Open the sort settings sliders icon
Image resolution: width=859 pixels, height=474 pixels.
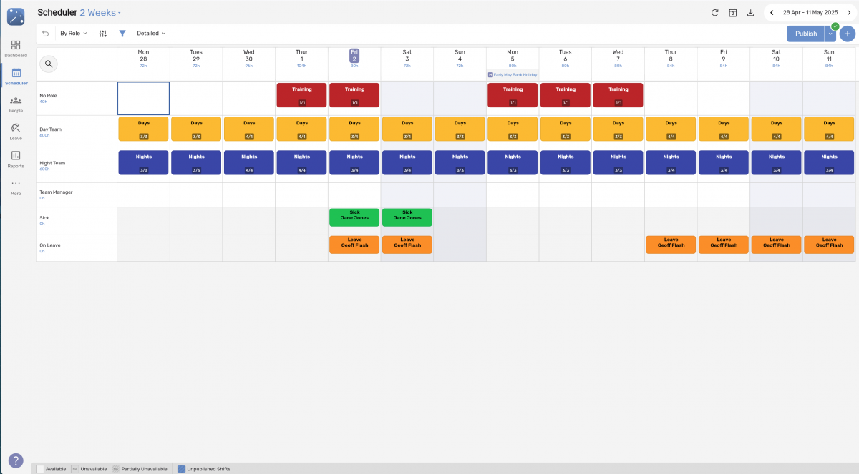pyautogui.click(x=102, y=33)
